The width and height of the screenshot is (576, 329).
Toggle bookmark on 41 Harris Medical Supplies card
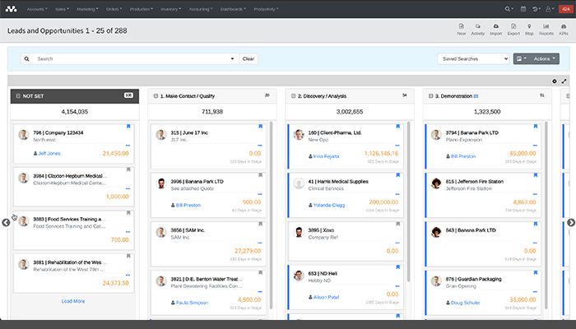click(397, 174)
